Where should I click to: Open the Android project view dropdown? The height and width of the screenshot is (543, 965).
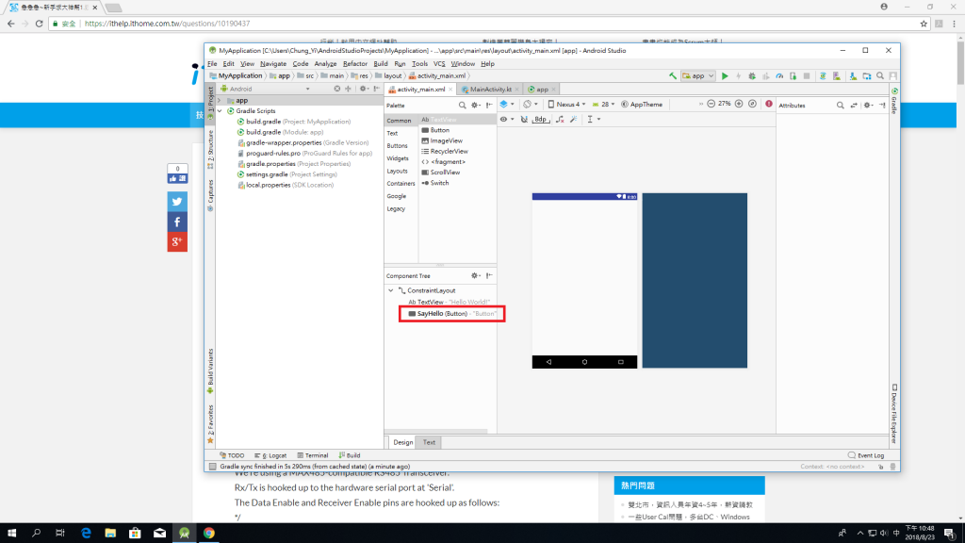point(266,89)
